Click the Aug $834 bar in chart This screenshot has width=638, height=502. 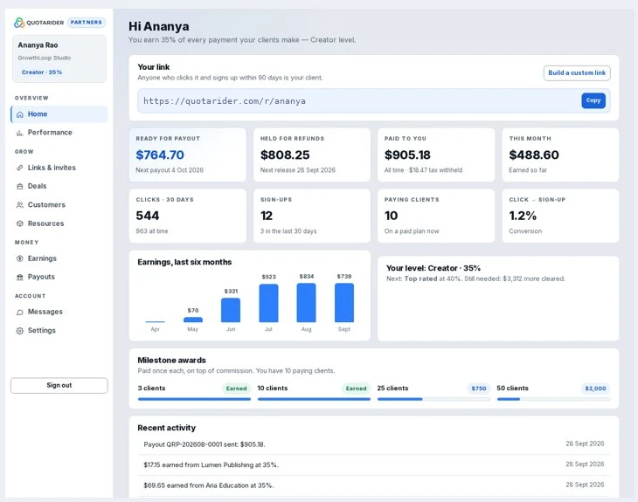tap(307, 303)
